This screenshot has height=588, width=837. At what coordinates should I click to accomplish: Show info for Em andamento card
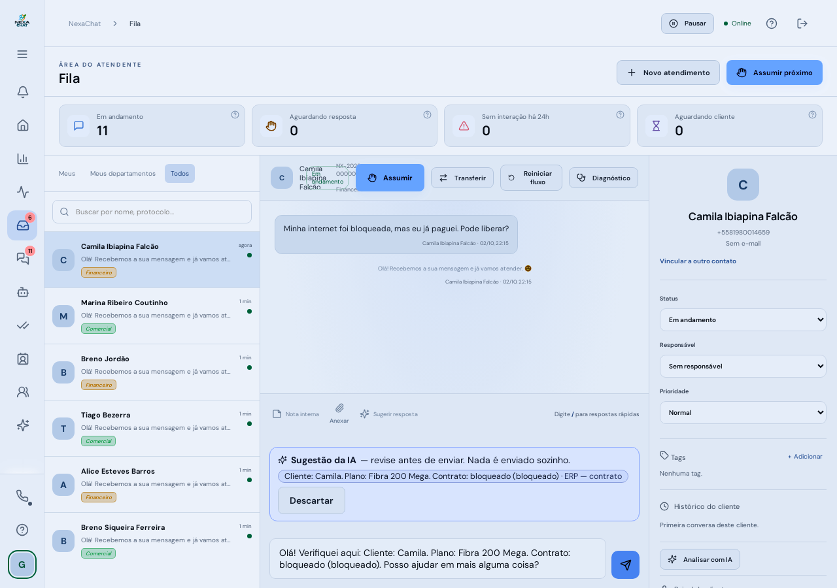[x=235, y=114]
